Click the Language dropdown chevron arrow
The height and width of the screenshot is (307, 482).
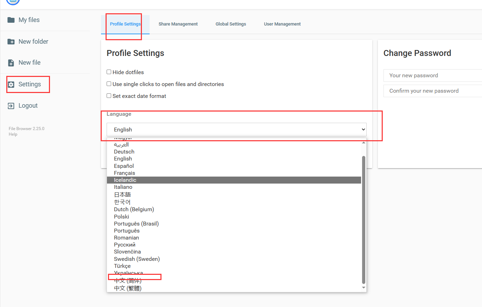click(363, 129)
